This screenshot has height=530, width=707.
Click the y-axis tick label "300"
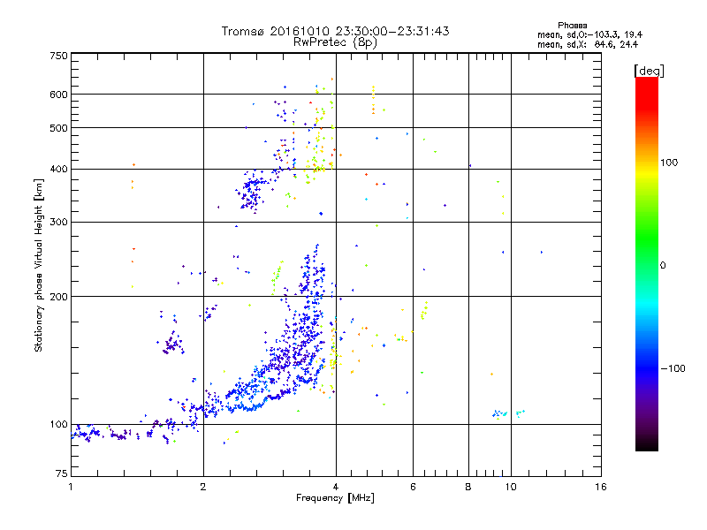[x=58, y=222]
